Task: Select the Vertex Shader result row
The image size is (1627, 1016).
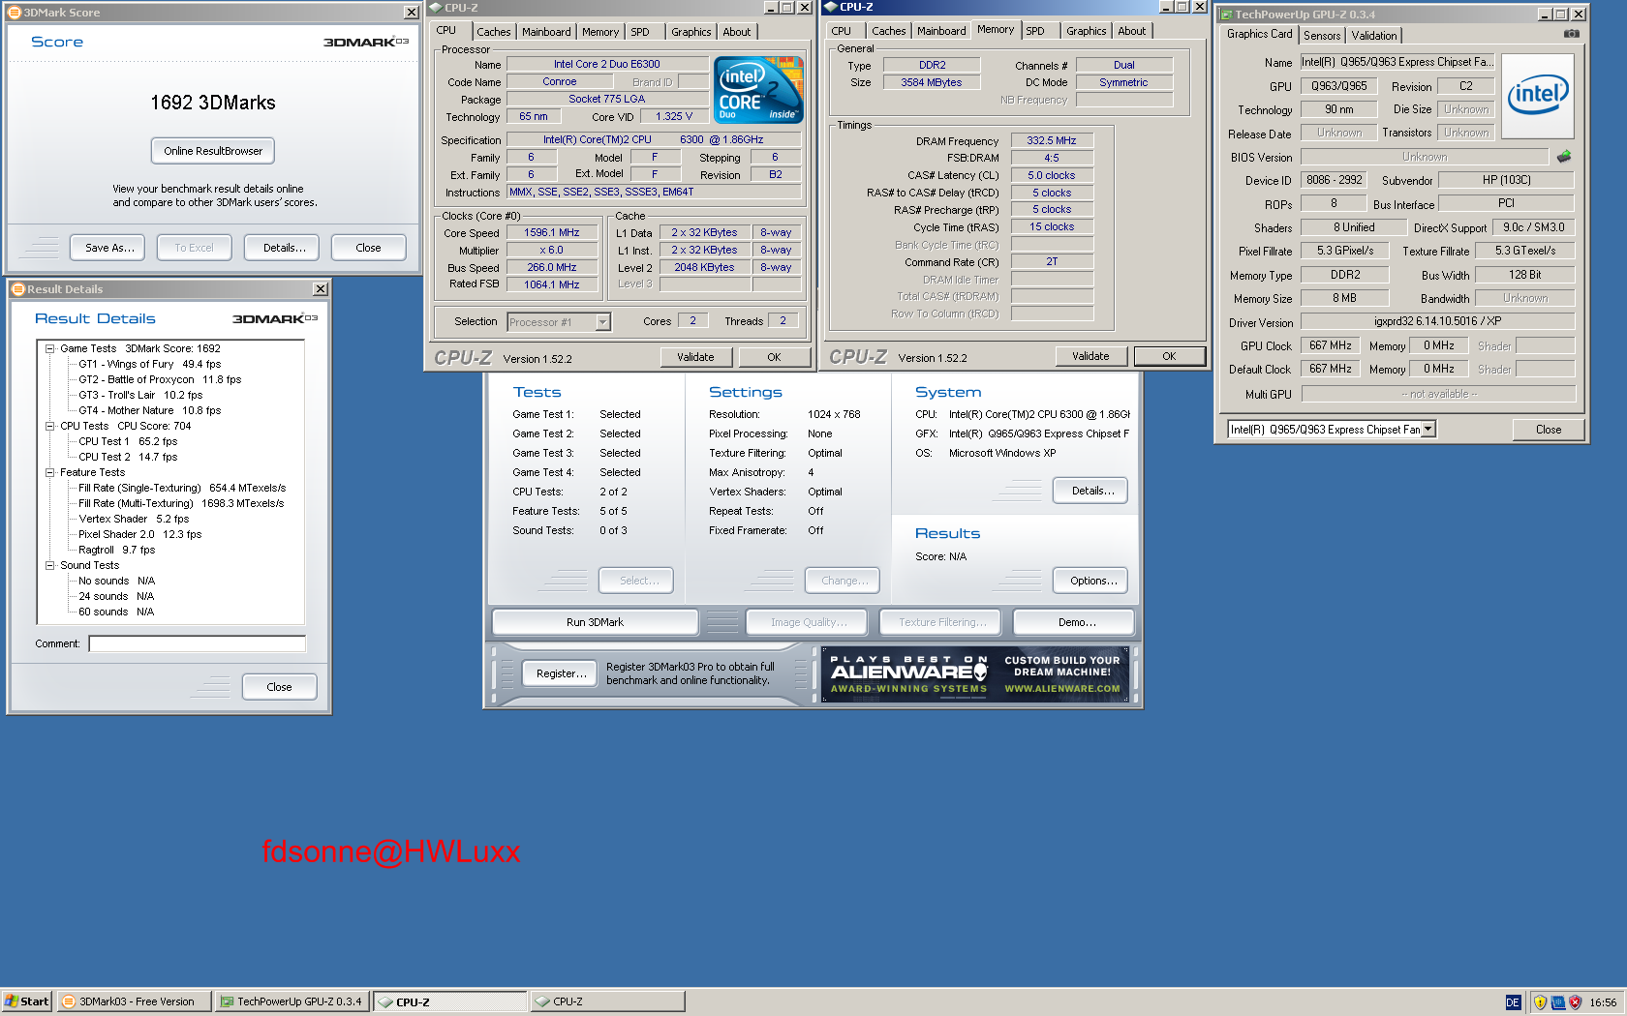Action: 134,519
